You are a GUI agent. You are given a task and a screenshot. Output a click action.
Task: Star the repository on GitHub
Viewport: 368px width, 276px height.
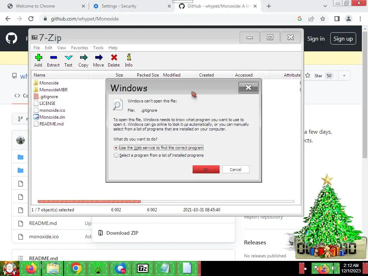(x=318, y=75)
